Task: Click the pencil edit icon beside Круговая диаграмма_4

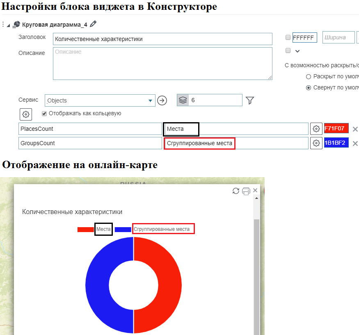Action: [93, 24]
